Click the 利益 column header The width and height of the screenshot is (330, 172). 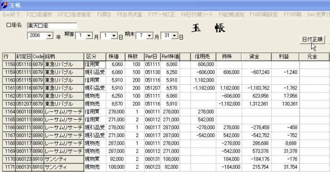(285, 57)
